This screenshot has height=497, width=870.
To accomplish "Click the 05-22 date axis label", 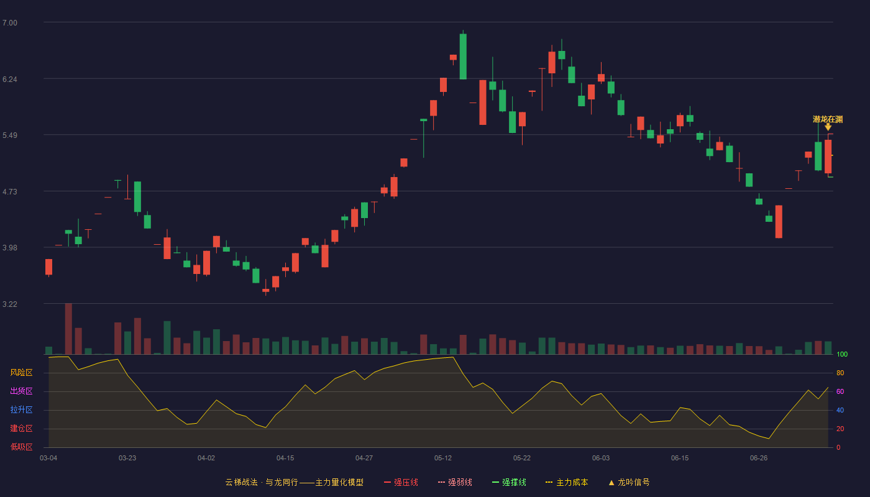I will (x=522, y=458).
